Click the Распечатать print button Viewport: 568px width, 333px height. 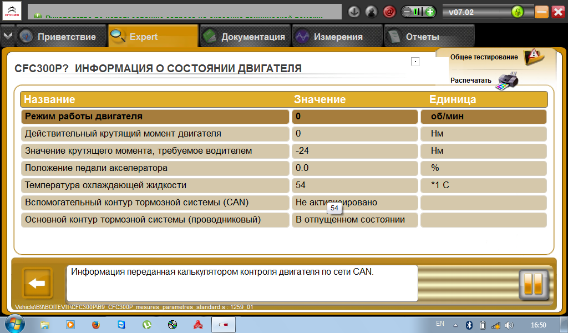[x=470, y=80]
